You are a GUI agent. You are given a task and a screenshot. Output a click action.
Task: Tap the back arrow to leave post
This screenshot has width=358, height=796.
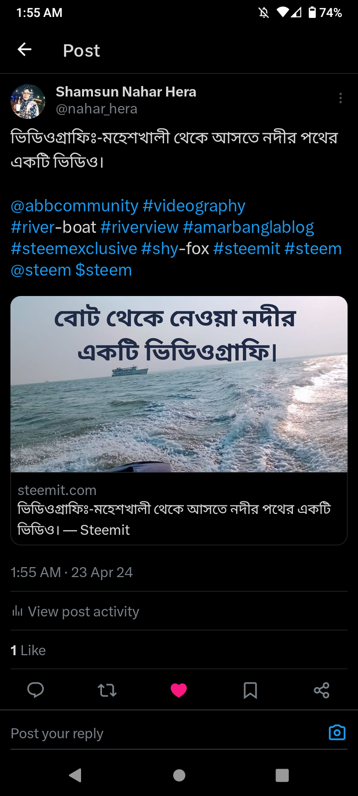tap(24, 49)
